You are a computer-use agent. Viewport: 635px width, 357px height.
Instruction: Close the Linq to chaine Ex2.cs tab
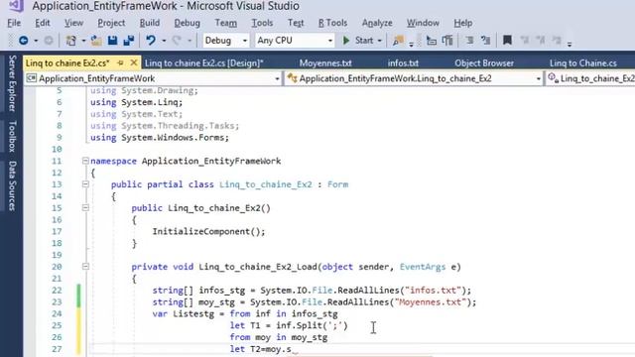click(x=134, y=62)
